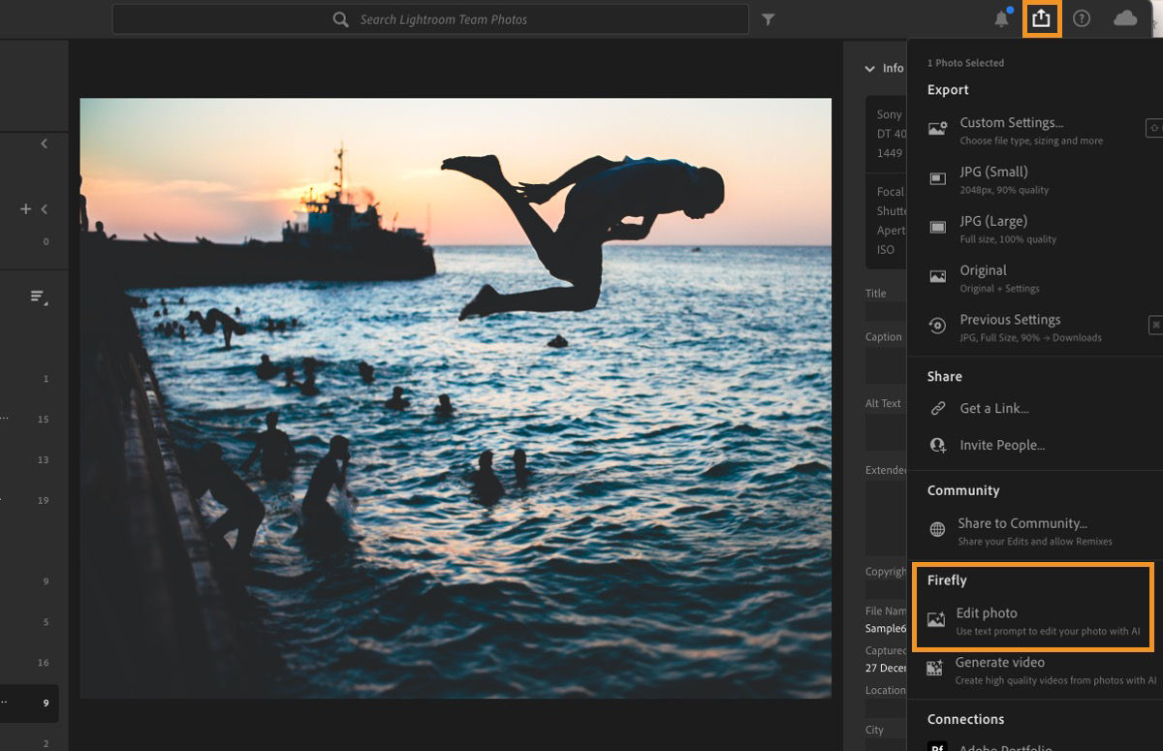Choose Generate video with AI
Image resolution: width=1163 pixels, height=751 pixels.
pyautogui.click(x=997, y=663)
